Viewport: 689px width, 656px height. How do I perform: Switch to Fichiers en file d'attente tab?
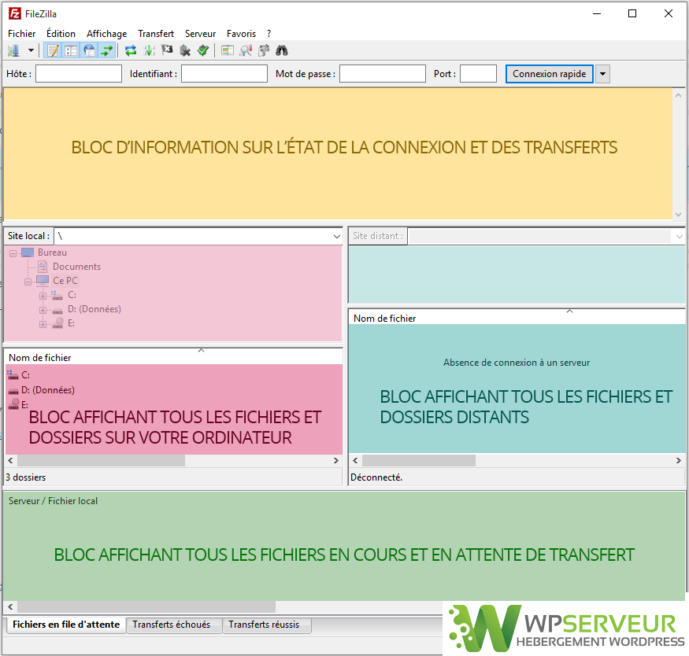point(66,625)
